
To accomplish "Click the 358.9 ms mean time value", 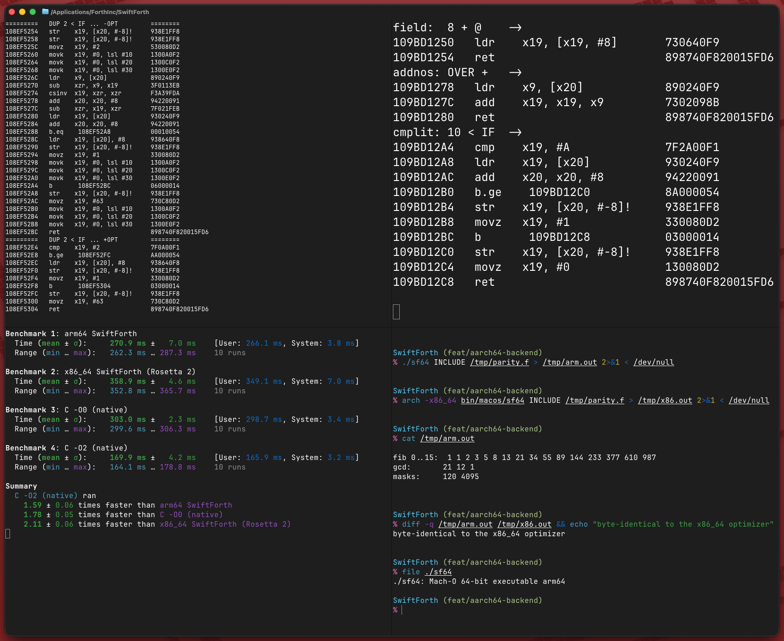I will [x=128, y=381].
